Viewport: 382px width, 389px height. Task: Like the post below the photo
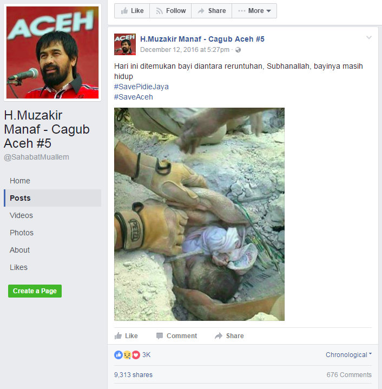pyautogui.click(x=126, y=335)
